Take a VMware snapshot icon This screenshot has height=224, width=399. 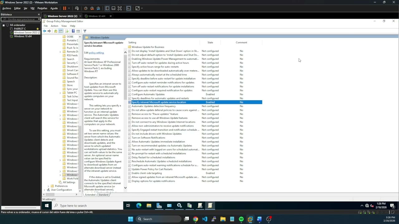pyautogui.click(x=86, y=8)
